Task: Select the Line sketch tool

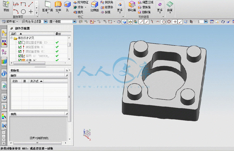Action: pyautogui.click(x=30, y=4)
